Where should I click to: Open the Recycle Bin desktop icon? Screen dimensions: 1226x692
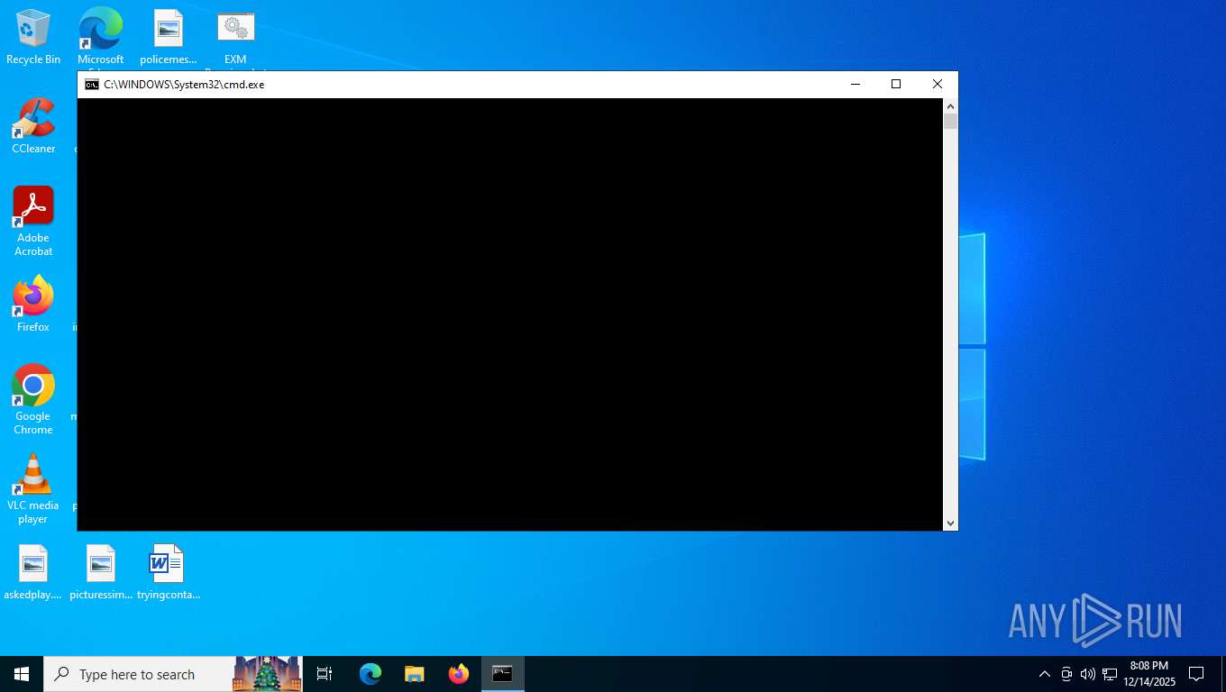click(x=33, y=37)
